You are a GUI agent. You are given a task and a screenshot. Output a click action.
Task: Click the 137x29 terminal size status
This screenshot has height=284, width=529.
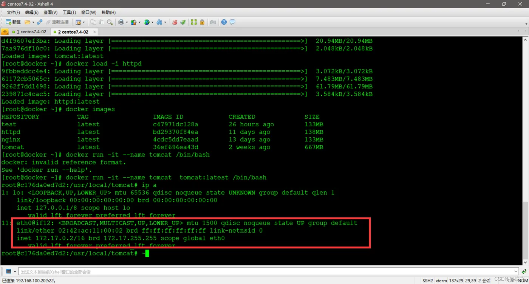point(456,281)
